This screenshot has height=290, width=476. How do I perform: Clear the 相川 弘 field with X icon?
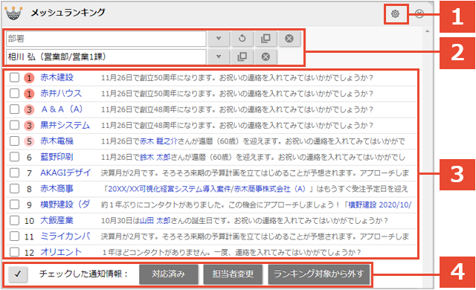(266, 57)
